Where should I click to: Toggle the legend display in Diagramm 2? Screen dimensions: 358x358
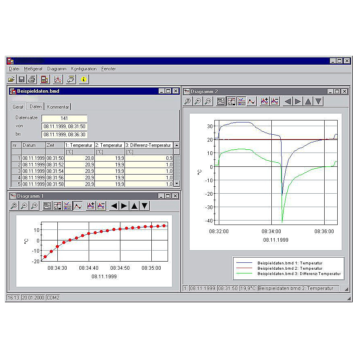point(241,102)
